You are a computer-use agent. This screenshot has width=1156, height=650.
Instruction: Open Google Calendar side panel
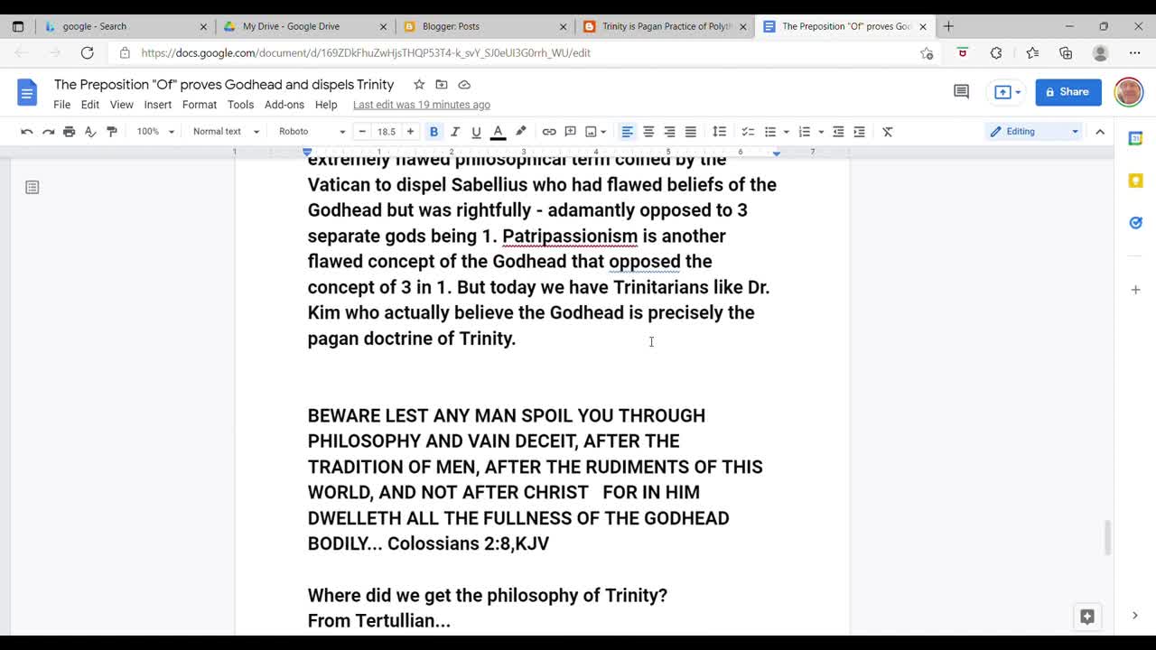point(1136,138)
